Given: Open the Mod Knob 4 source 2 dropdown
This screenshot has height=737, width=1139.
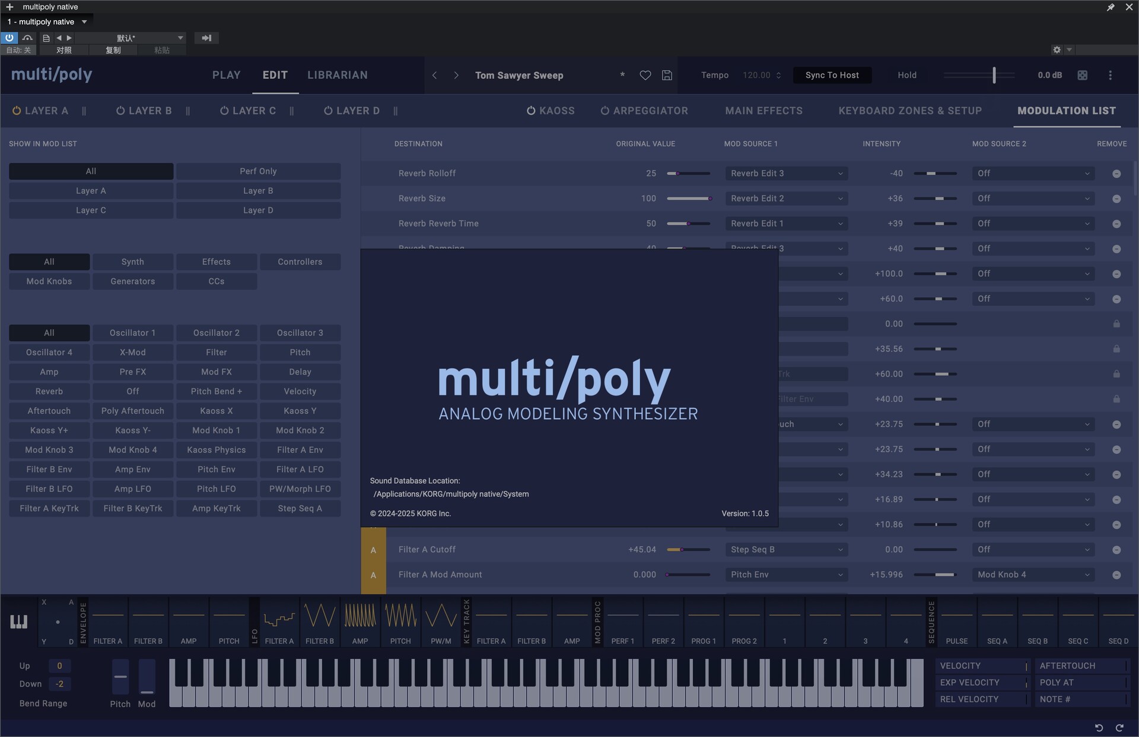Looking at the screenshot, I should 1033,575.
